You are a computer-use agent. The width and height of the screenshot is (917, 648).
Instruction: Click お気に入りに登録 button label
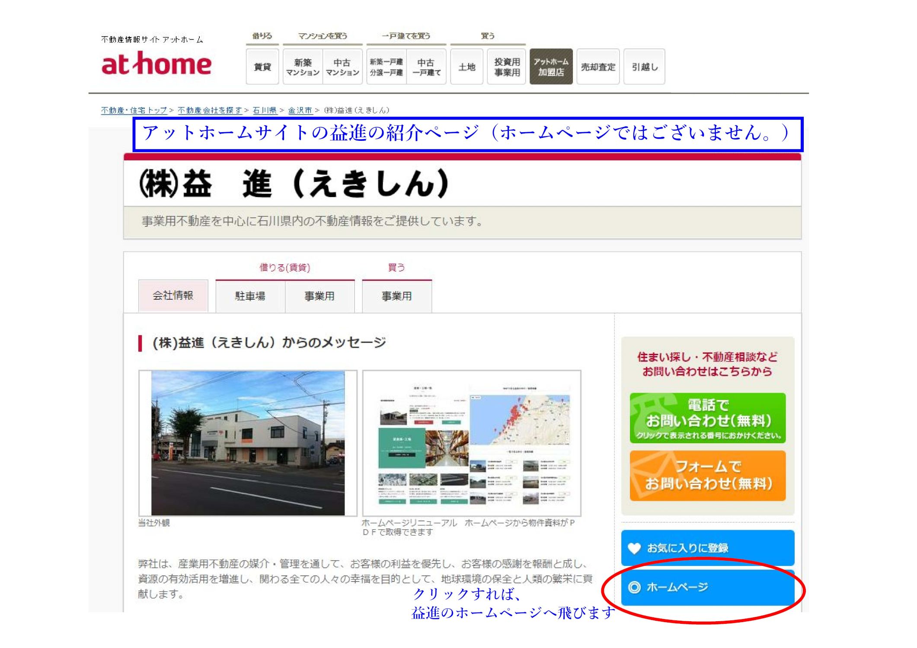click(687, 548)
